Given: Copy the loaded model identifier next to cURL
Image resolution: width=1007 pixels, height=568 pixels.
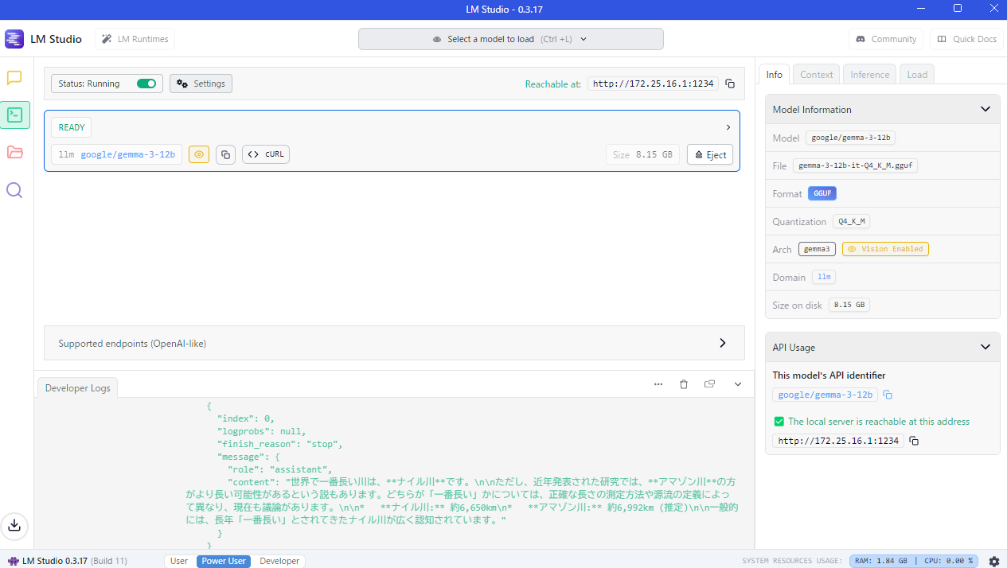Looking at the screenshot, I should [x=225, y=154].
